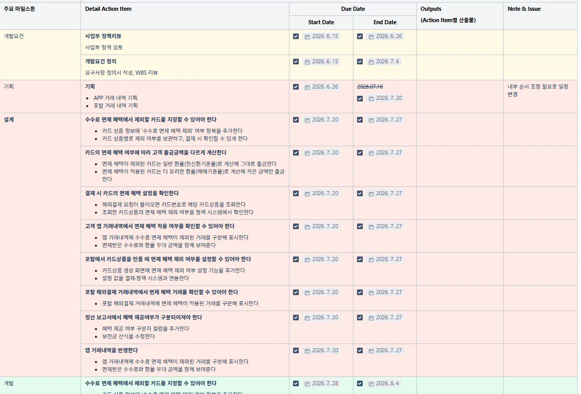Uncheck checkbox beside 2026. 8. 4 date
Image resolution: width=581 pixels, height=394 pixels.
(x=360, y=383)
